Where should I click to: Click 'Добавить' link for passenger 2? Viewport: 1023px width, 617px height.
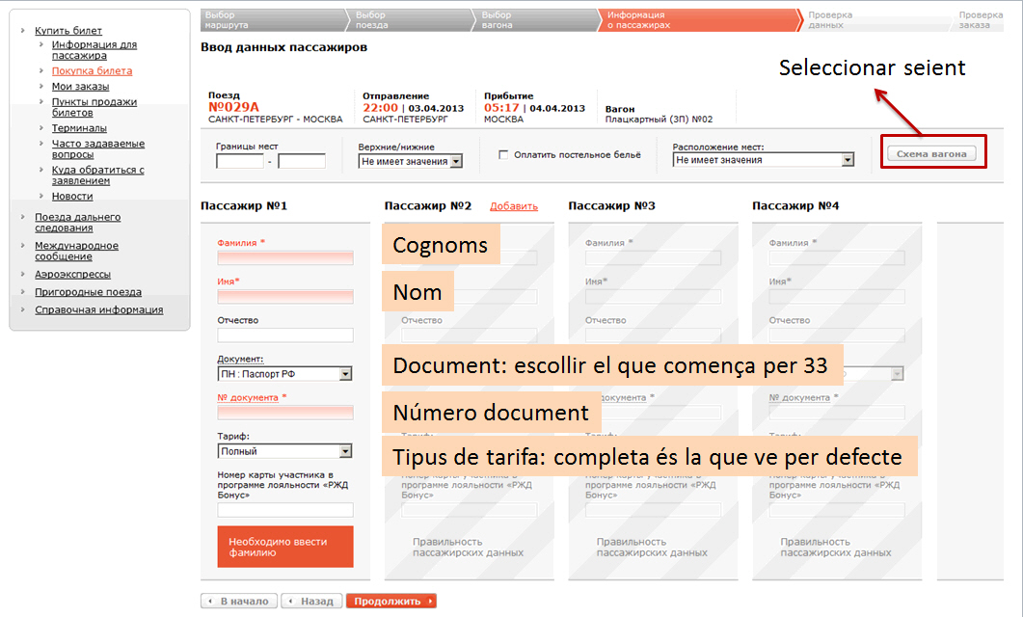click(514, 206)
